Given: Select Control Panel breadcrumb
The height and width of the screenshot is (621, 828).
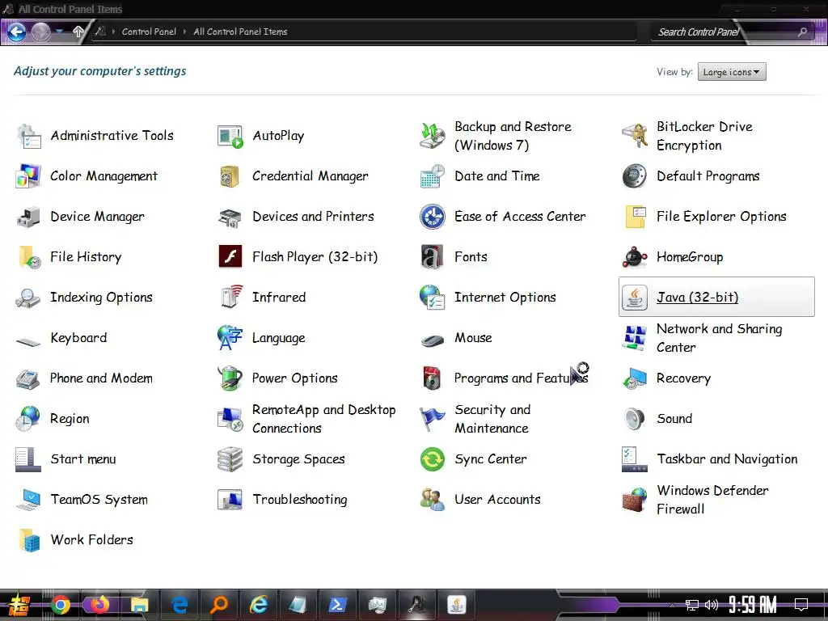Looking at the screenshot, I should tap(149, 32).
